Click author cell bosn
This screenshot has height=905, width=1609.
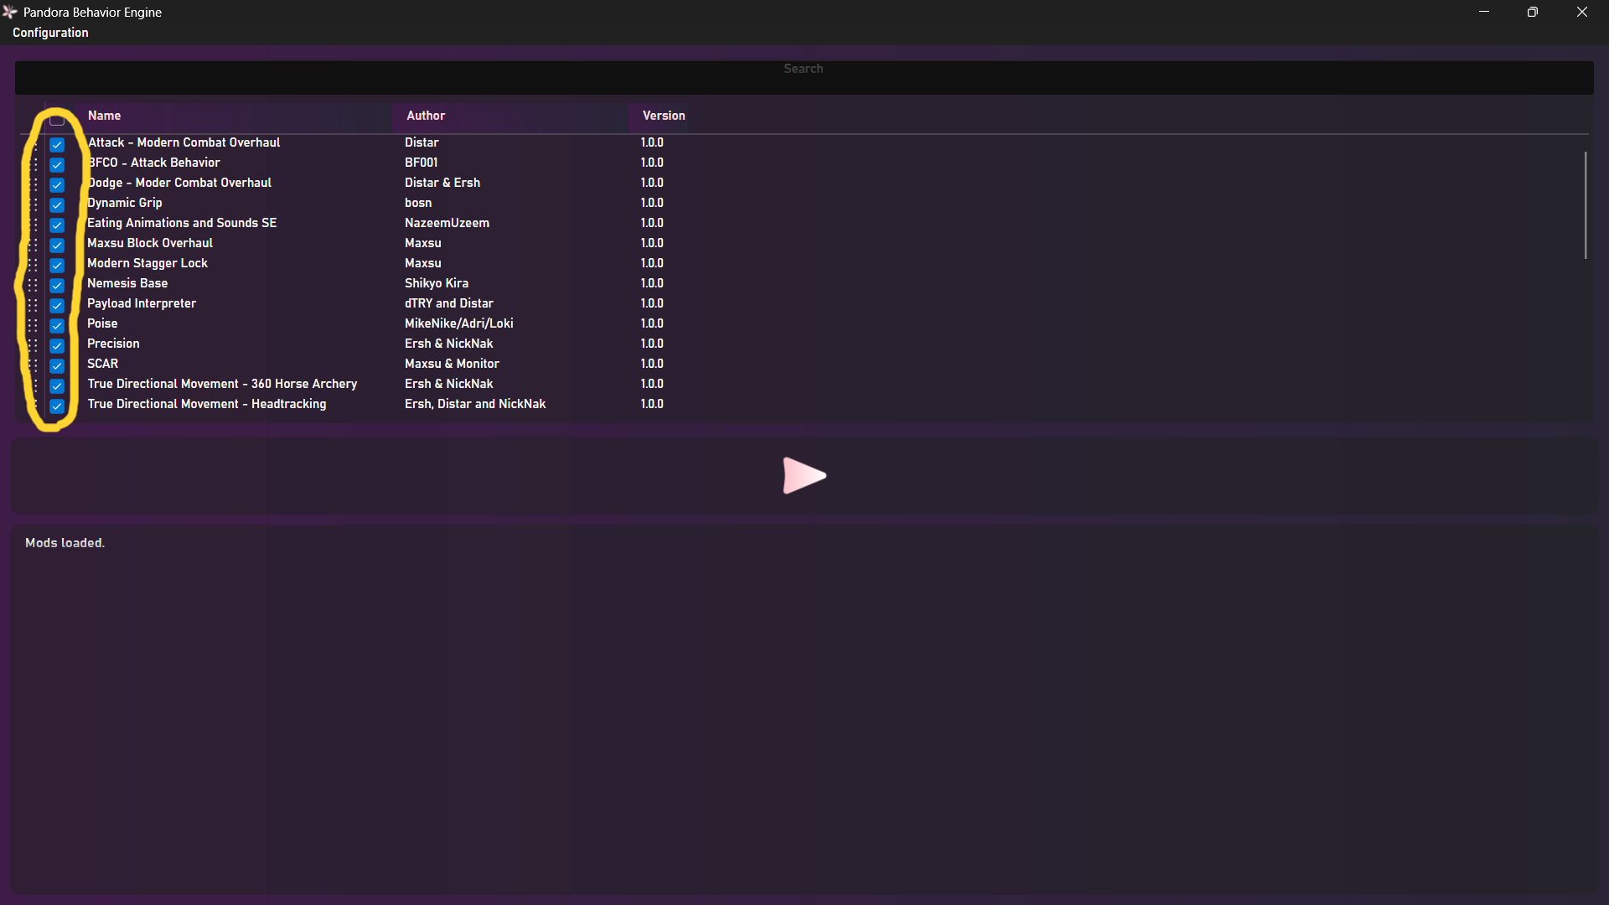418,203
